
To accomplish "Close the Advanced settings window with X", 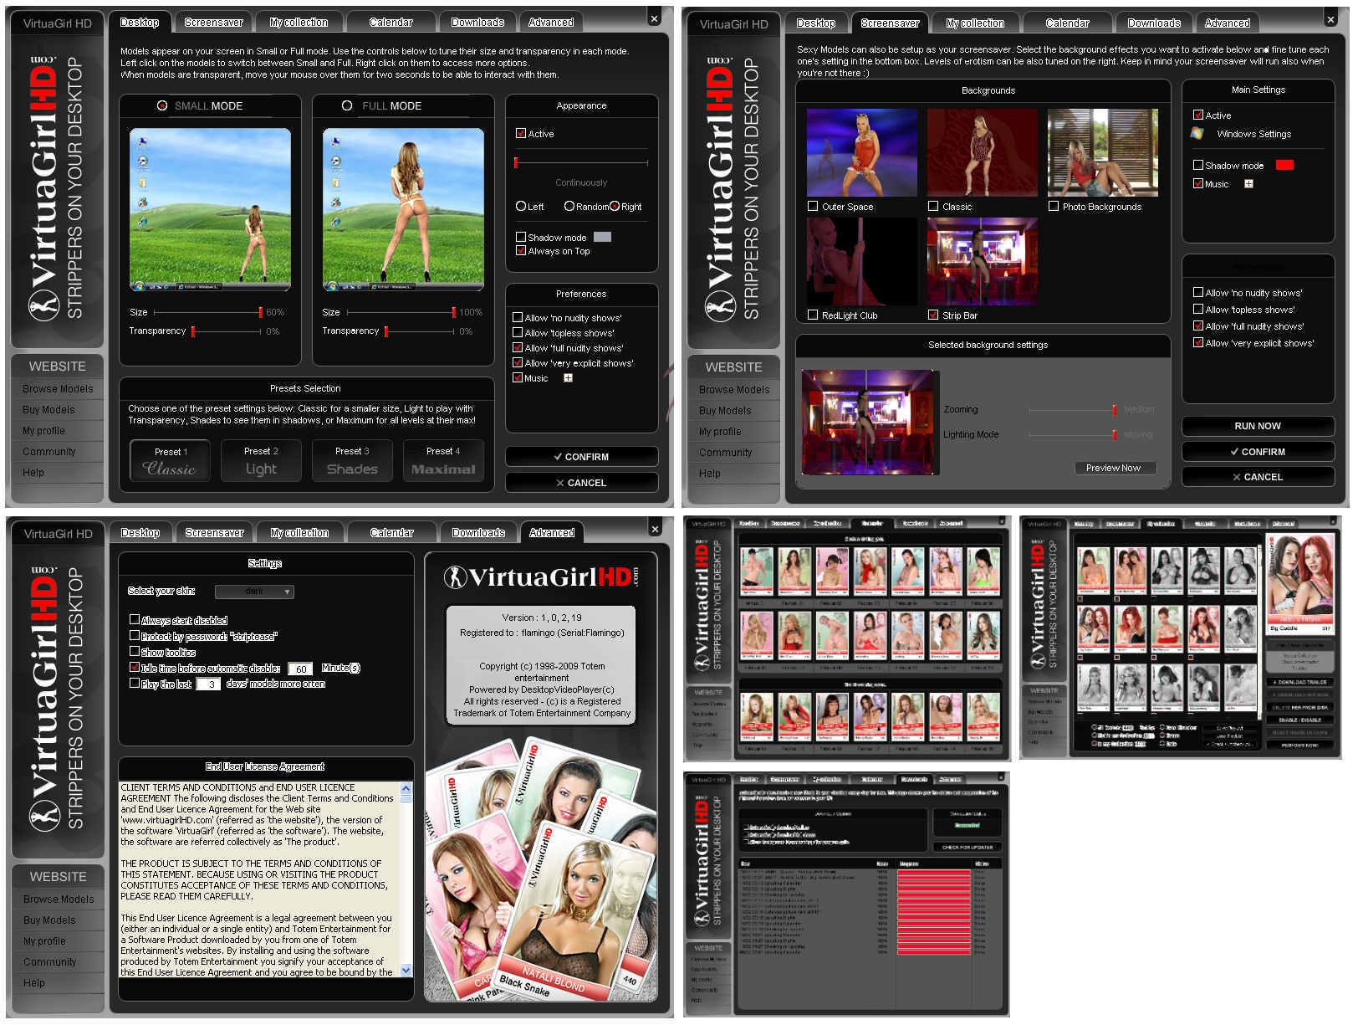I will tap(656, 529).
